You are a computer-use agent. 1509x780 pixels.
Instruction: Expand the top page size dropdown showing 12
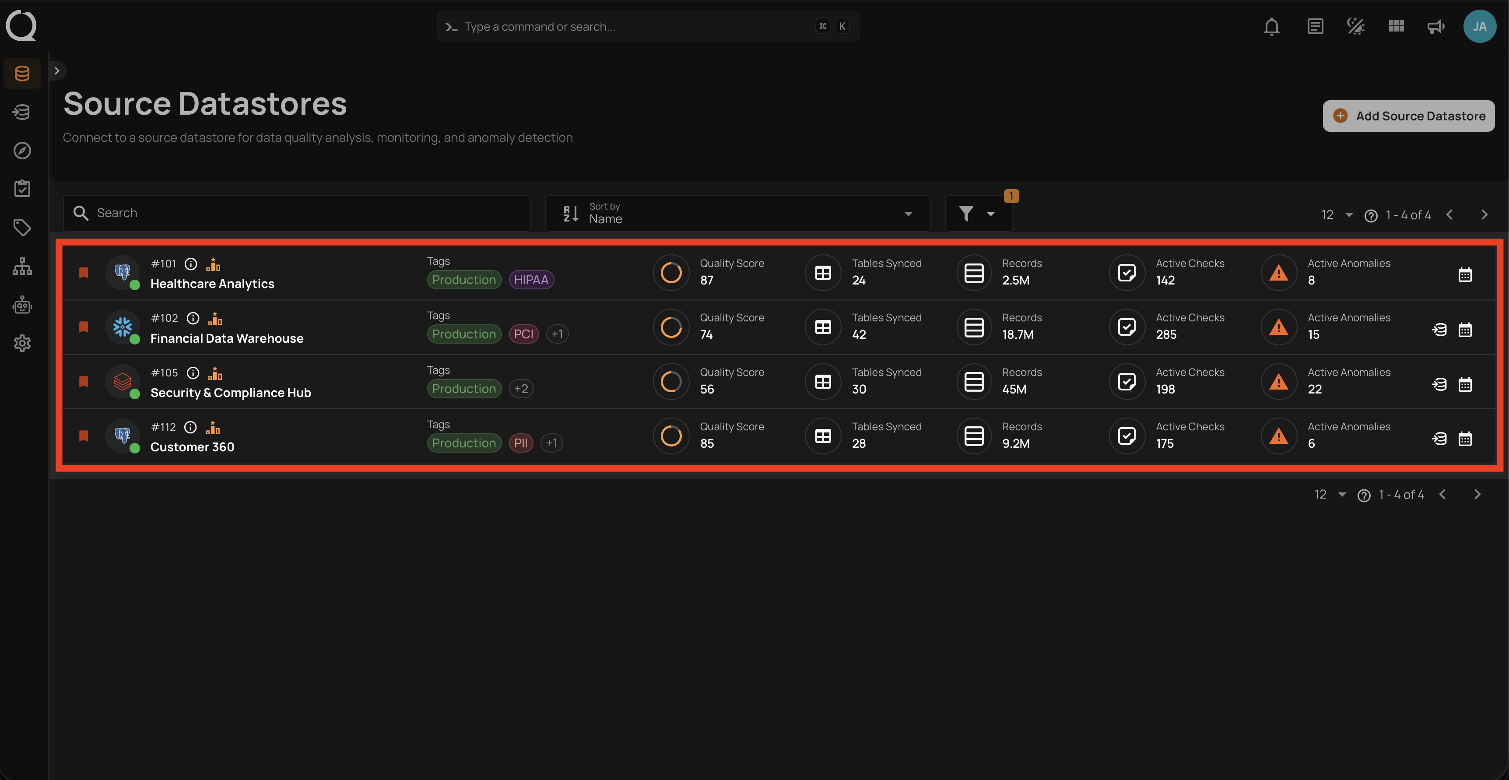(x=1337, y=214)
